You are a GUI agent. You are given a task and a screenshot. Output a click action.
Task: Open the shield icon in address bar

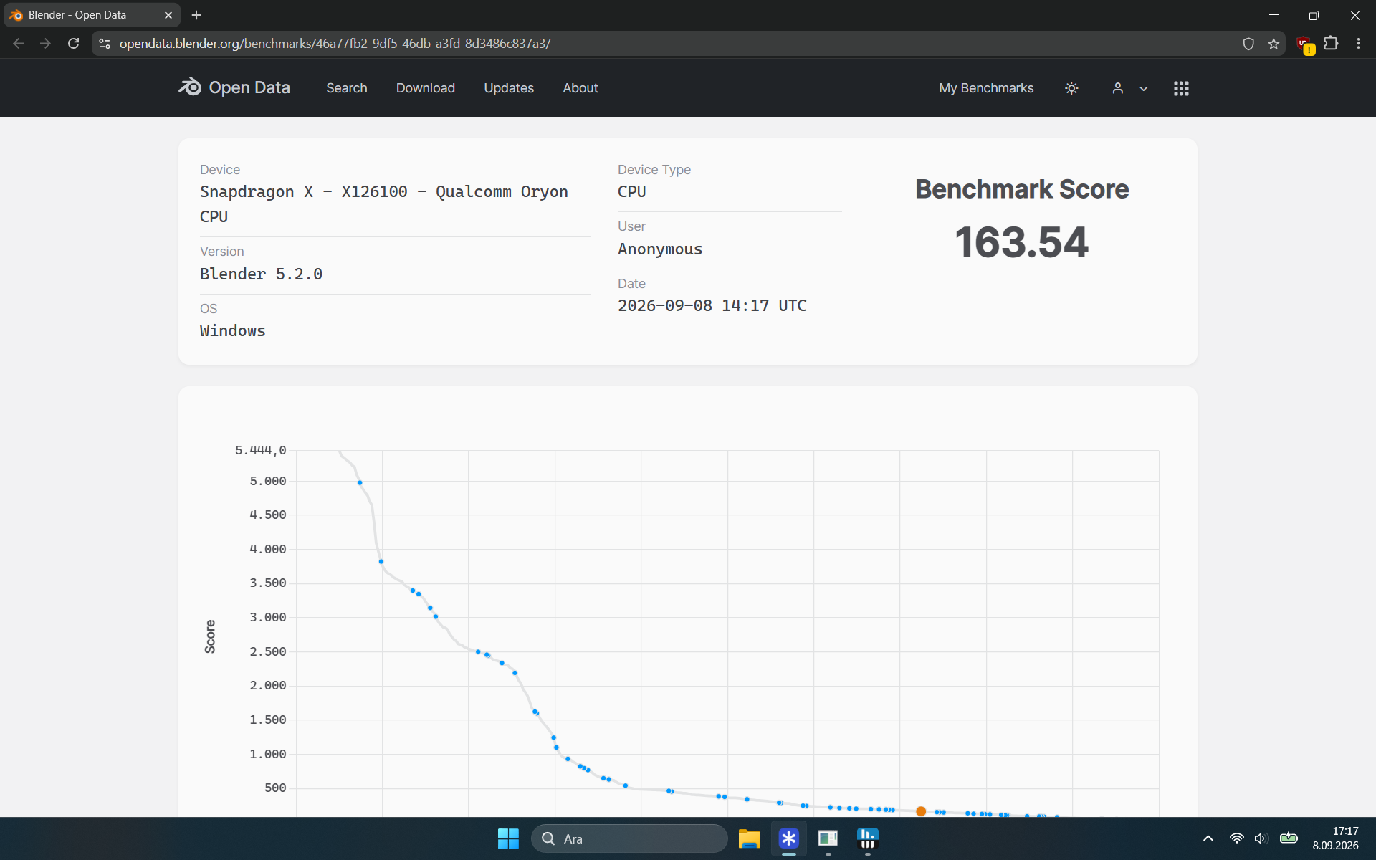1248,44
